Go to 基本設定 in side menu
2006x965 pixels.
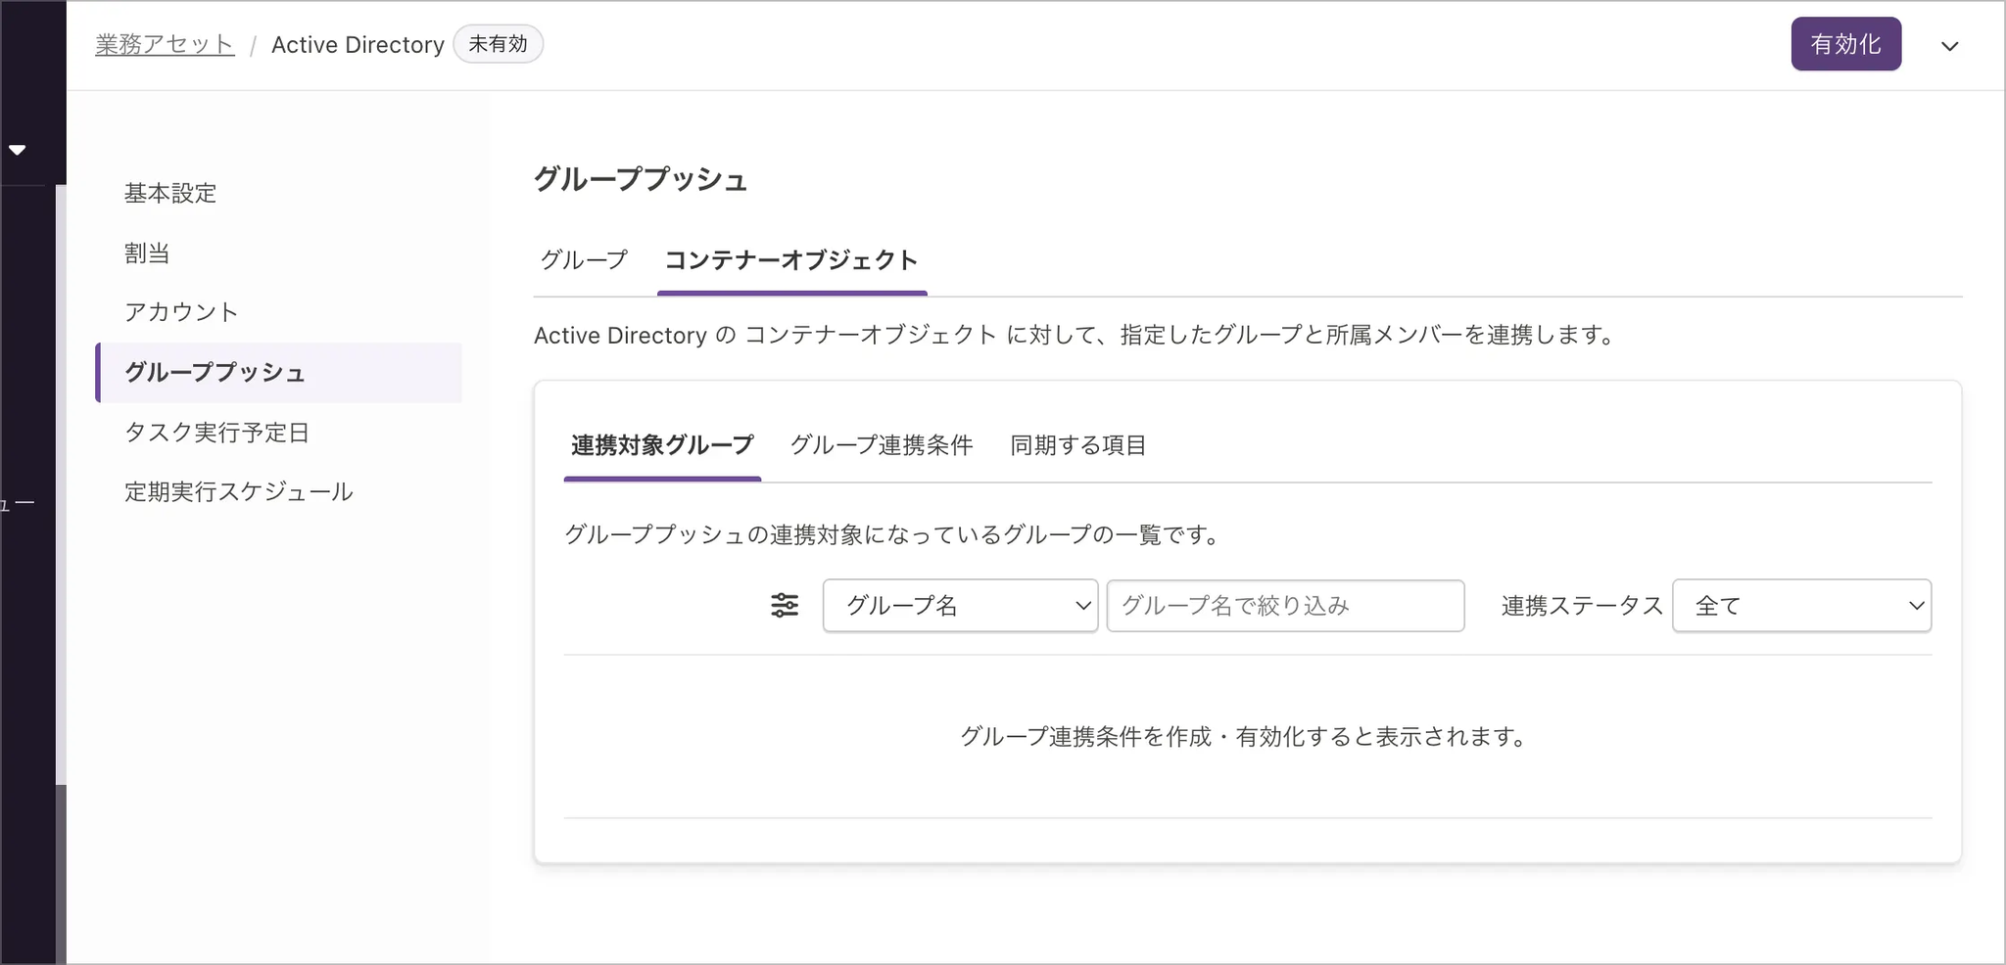pos(170,194)
